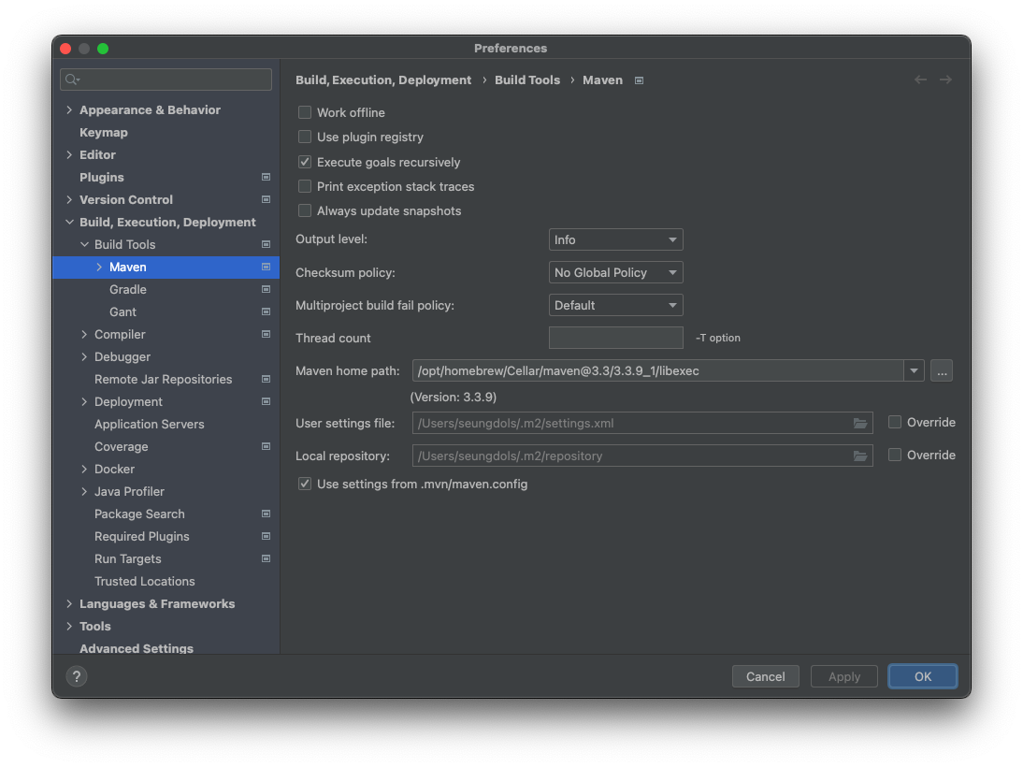
Task: Uncheck Use settings from .mvn/maven.config
Action: click(x=305, y=484)
